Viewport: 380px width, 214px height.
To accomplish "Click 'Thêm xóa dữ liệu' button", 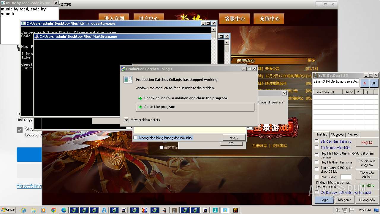I will [x=367, y=175].
